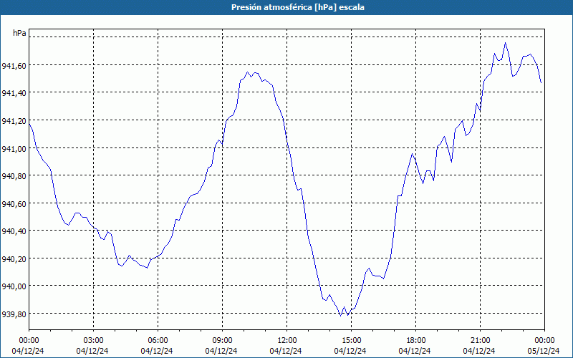Click the 04/12/24 date under 06:00
The height and width of the screenshot is (358, 573).
click(157, 351)
